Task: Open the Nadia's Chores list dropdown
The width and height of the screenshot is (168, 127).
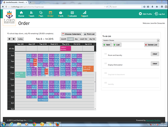Action: pyautogui.click(x=131, y=40)
